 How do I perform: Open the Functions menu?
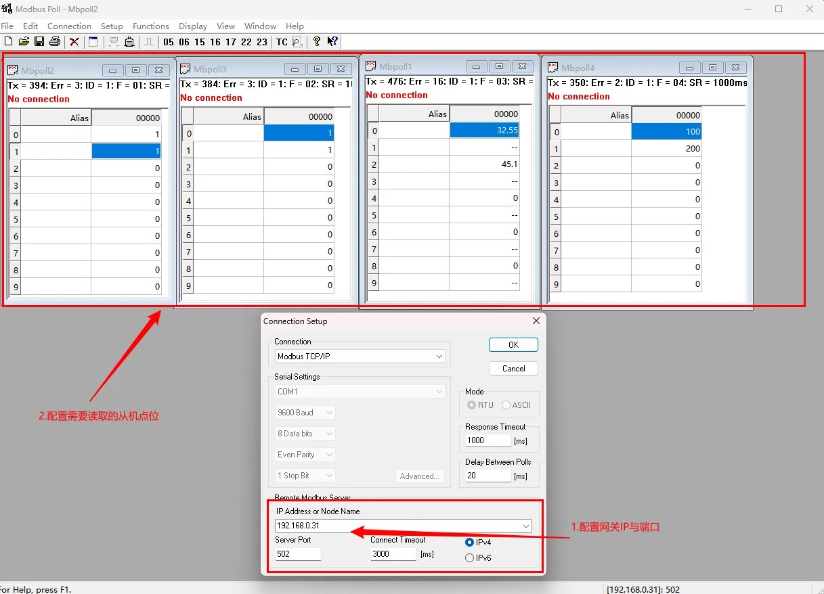[150, 26]
